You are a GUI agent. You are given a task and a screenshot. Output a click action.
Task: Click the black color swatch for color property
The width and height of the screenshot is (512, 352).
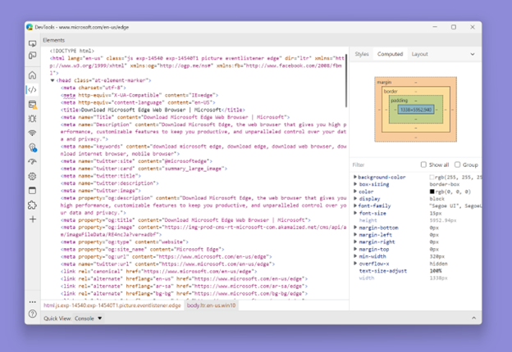pos(432,192)
